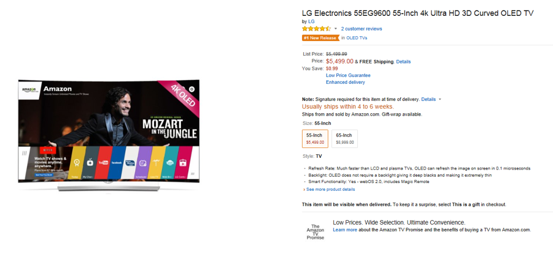Select the 65-Inch size option
This screenshot has width=553, height=257.
(x=344, y=138)
